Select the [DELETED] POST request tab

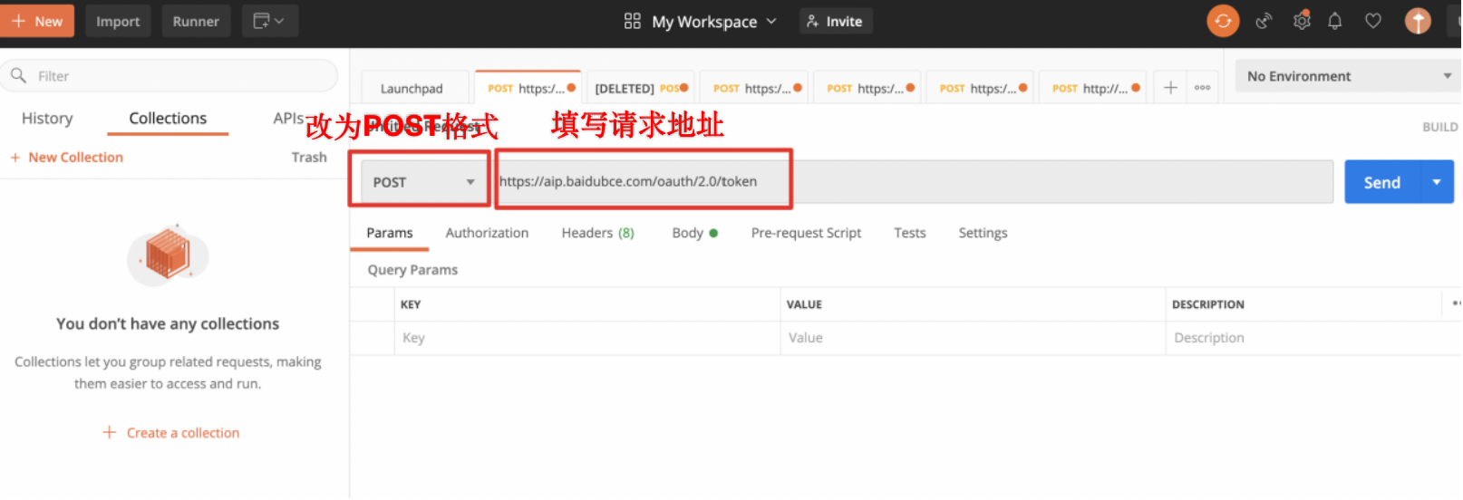point(641,88)
